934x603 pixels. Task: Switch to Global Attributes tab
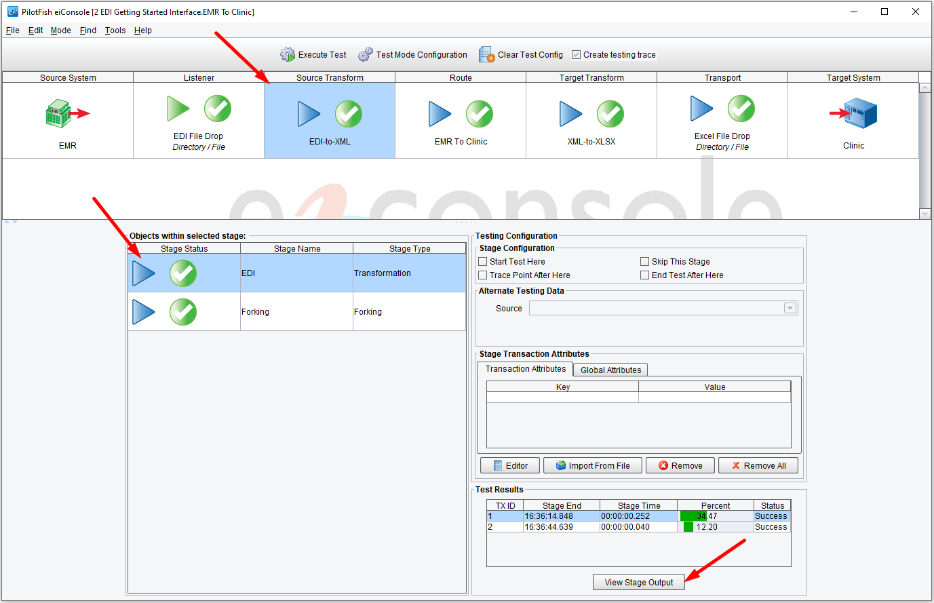610,370
